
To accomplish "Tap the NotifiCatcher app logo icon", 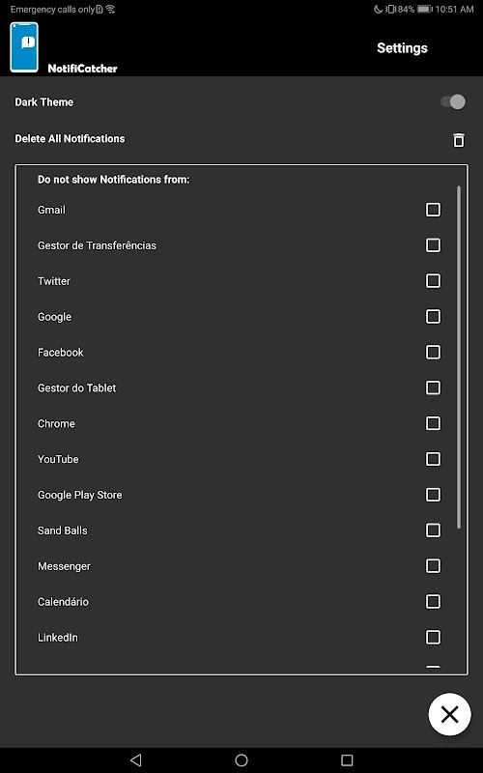I will [x=24, y=47].
